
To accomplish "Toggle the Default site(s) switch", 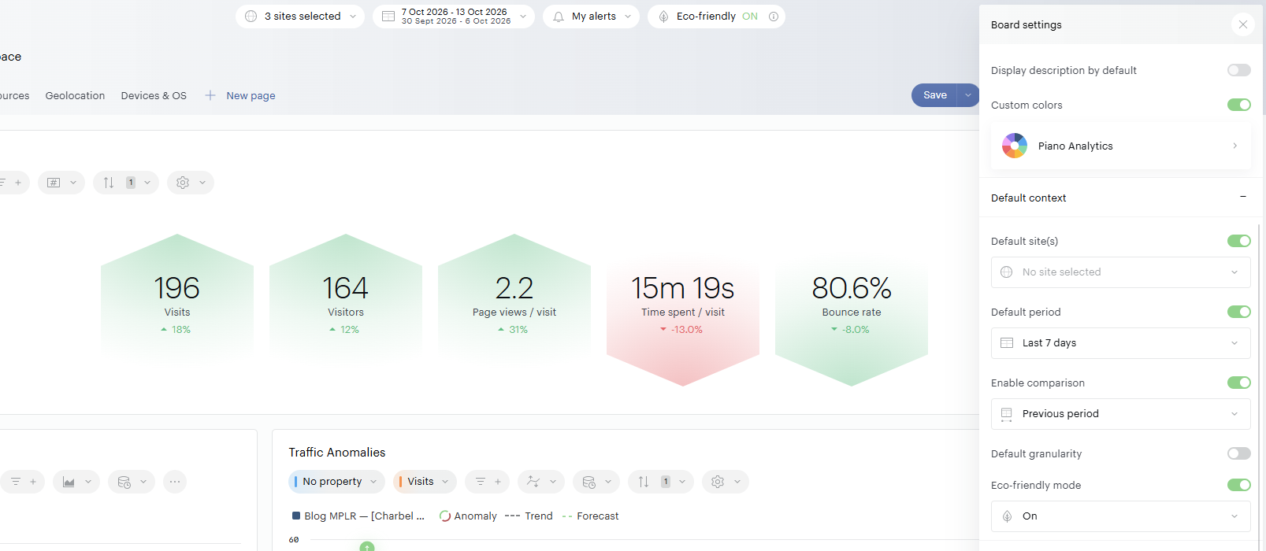I will click(x=1238, y=241).
